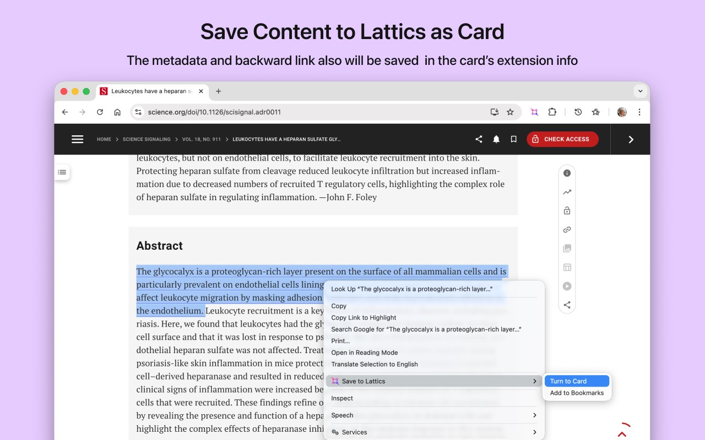
Task: Click the alerts bell icon in header
Action: point(496,139)
